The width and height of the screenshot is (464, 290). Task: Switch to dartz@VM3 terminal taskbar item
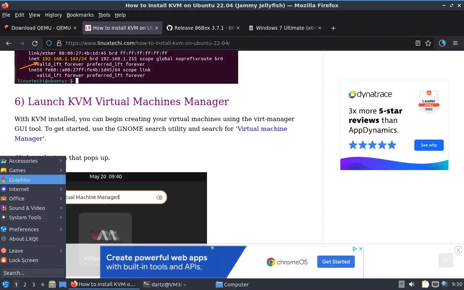177,285
